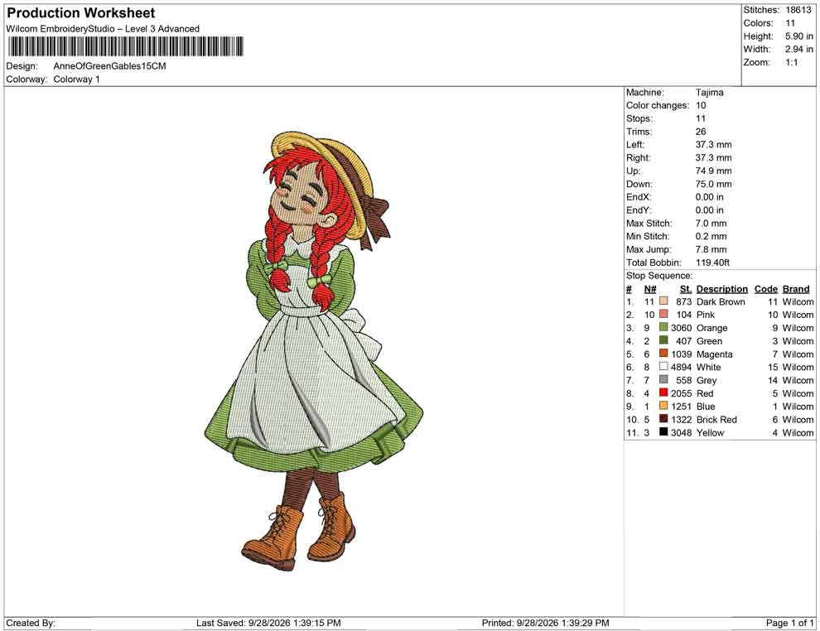Click the Colors count 11 in header
This screenshot has height=631, width=820.
(790, 23)
